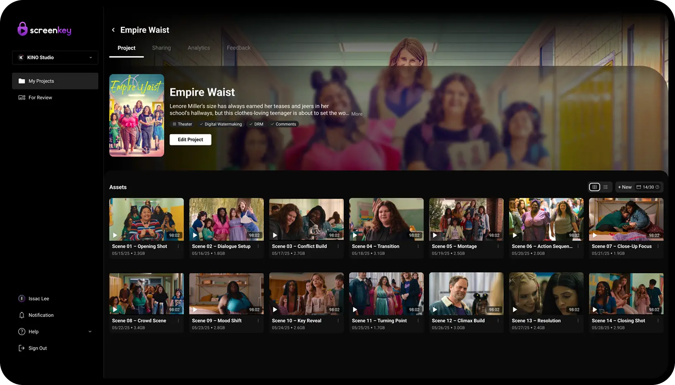Switch to list view of assets

pyautogui.click(x=606, y=187)
